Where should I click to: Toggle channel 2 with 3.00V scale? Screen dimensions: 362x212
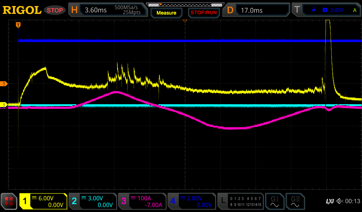[93, 201]
